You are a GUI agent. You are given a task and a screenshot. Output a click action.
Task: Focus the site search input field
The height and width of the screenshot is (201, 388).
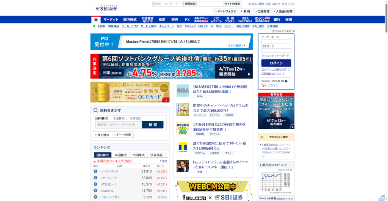pyautogui.click(x=211, y=4)
